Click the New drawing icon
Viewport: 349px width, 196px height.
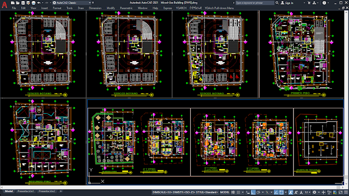click(x=13, y=3)
